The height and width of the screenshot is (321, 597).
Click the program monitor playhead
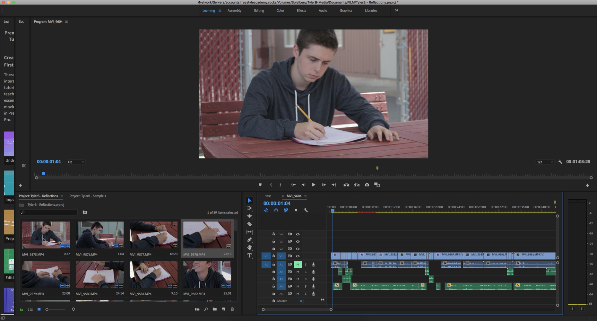tap(44, 174)
